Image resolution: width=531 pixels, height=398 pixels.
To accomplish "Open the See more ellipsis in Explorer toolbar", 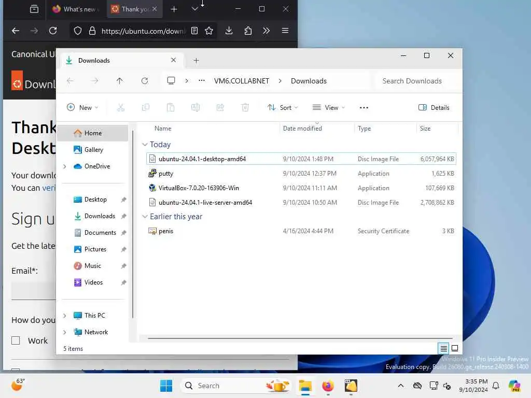I will (364, 108).
